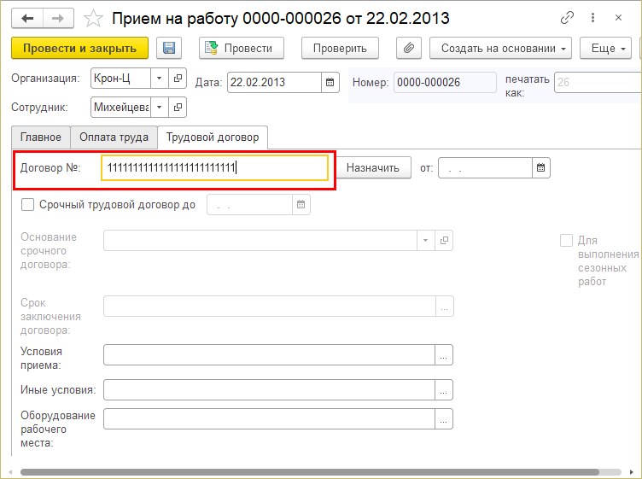Click Провести и закрыть button
642x479 pixels.
pos(80,48)
